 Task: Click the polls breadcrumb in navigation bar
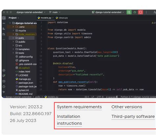38,97
